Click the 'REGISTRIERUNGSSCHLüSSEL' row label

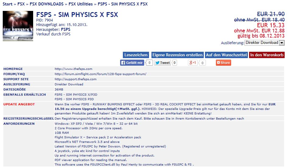click(29, 118)
